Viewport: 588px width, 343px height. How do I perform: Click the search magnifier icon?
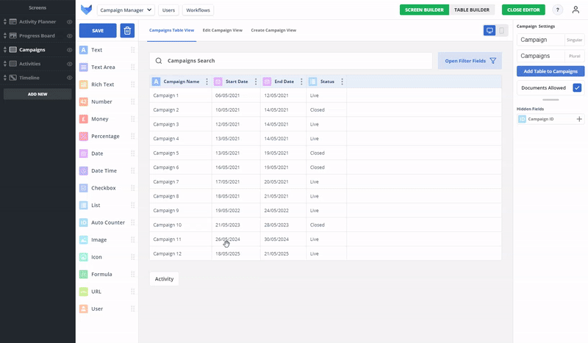[159, 61]
